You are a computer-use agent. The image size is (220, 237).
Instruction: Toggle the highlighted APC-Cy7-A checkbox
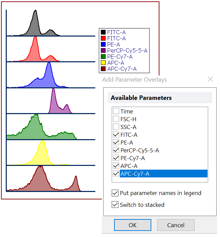tap(116, 174)
